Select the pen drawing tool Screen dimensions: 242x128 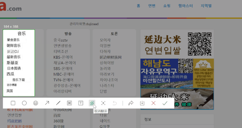click(x=58, y=103)
